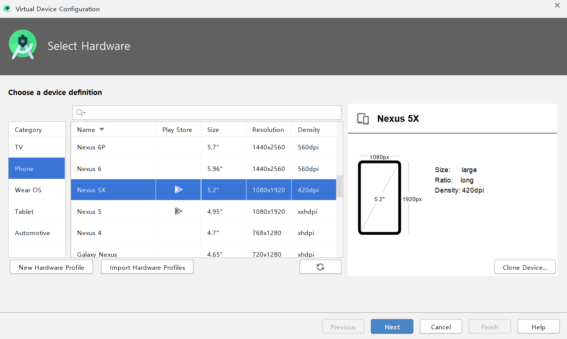Click the 4.95" size cell
567x339 pixels.
point(223,211)
